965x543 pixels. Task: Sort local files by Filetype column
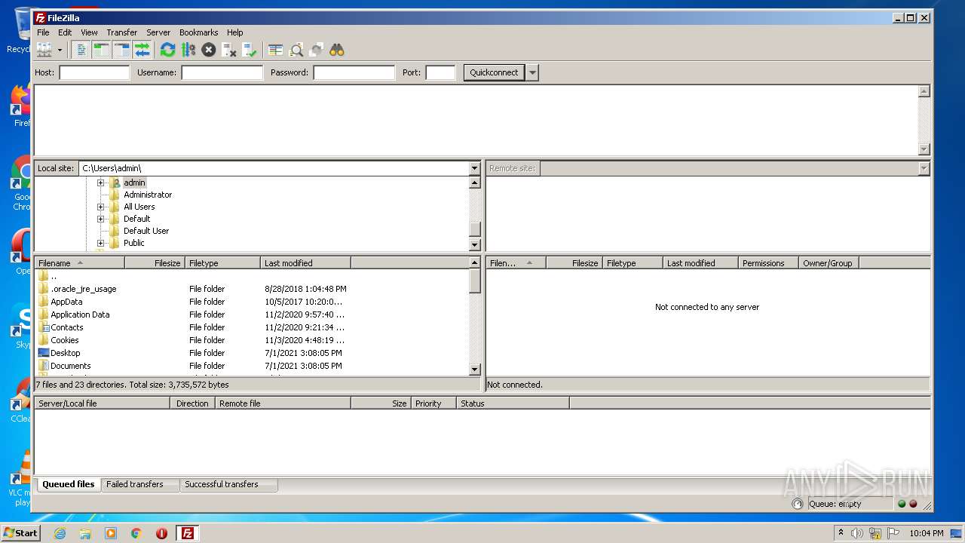[x=222, y=263]
